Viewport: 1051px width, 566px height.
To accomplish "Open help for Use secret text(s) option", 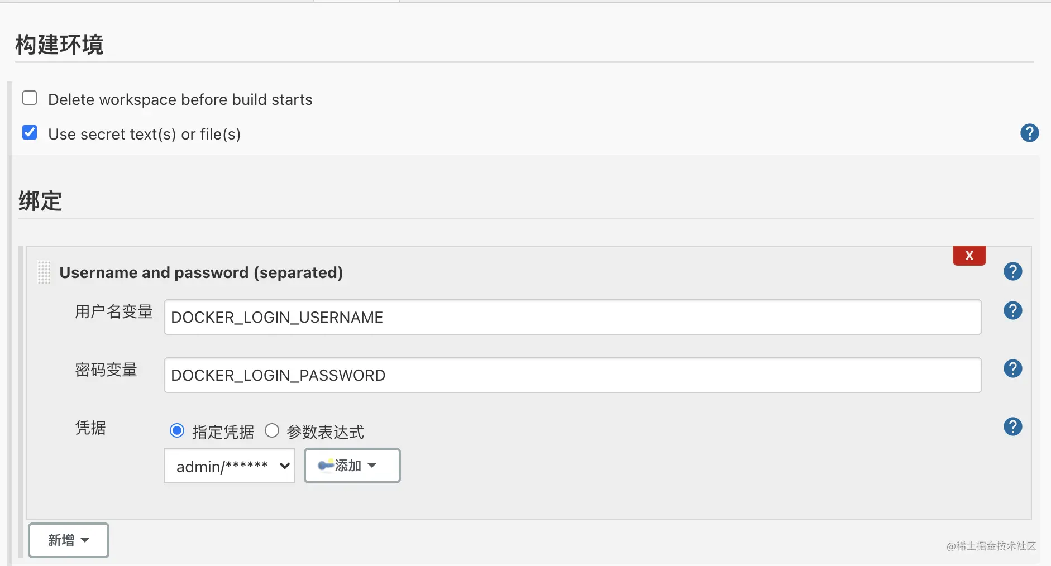I will [x=1029, y=133].
